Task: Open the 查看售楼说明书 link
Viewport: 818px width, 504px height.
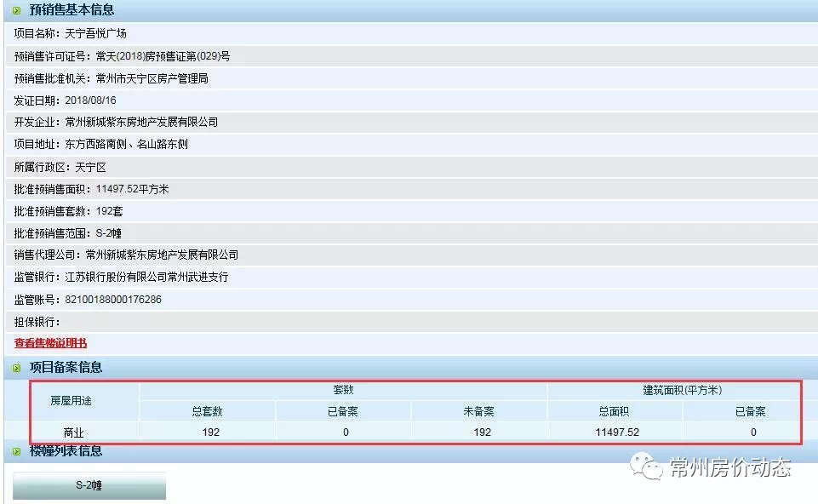Action: [50, 343]
